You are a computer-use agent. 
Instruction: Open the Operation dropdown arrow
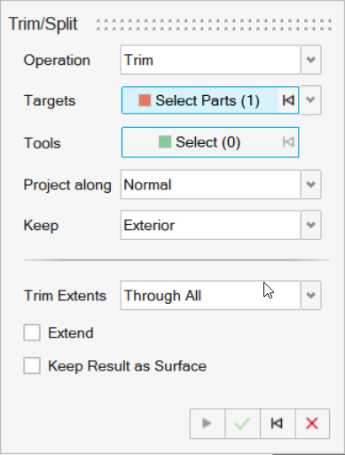point(311,60)
